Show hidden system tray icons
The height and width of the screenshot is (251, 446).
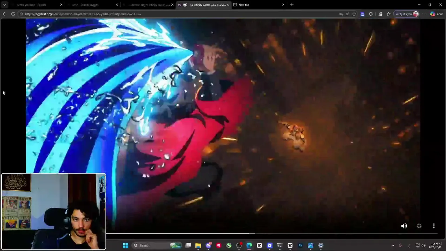pos(393,245)
